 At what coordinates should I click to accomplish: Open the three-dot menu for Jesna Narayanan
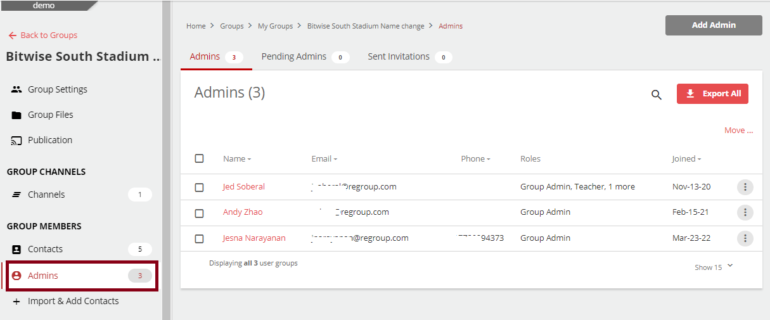coord(745,238)
